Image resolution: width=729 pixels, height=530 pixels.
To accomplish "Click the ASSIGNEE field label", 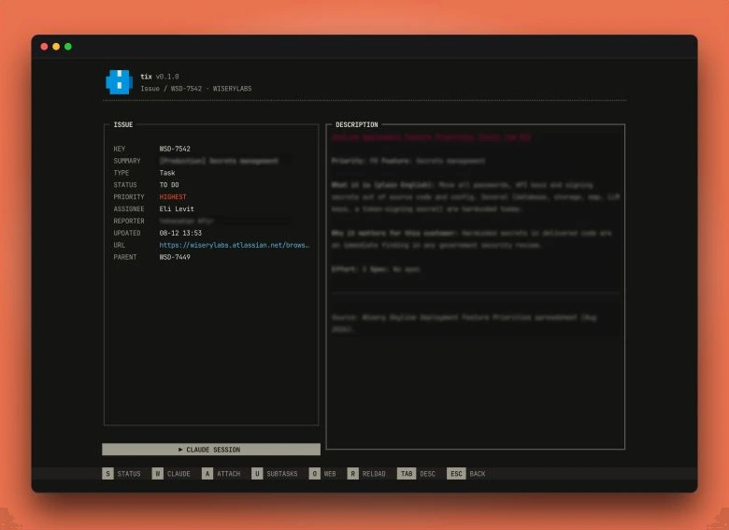I will [x=129, y=209].
